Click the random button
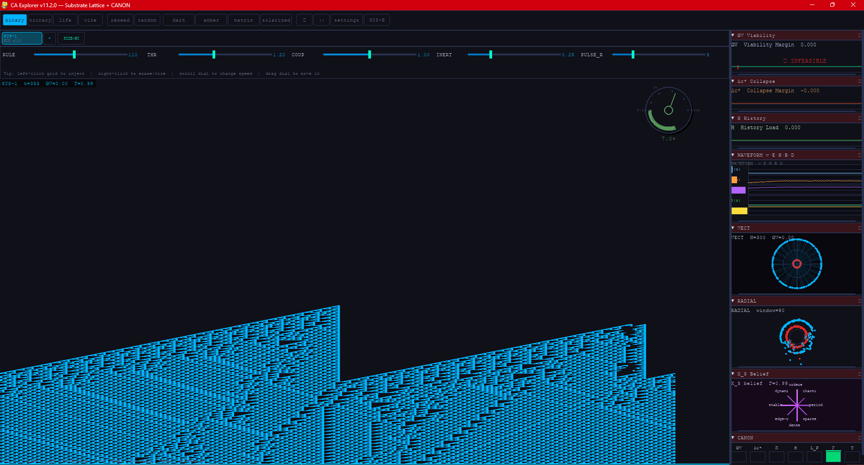The width and height of the screenshot is (864, 465). pos(147,20)
